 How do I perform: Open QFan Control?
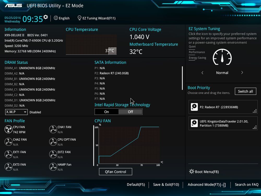(x=116, y=172)
